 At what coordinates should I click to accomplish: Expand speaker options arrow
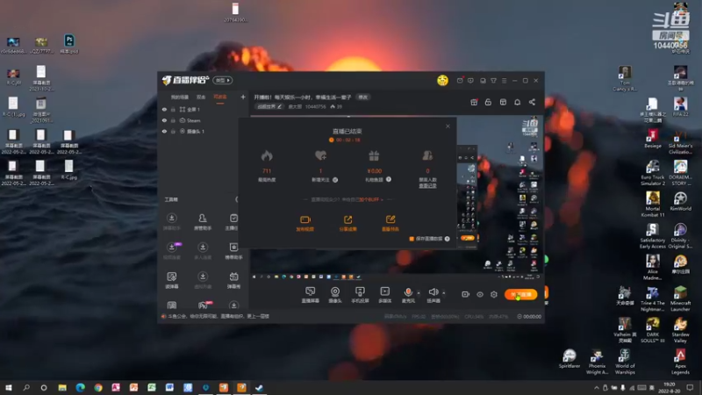[x=444, y=293]
